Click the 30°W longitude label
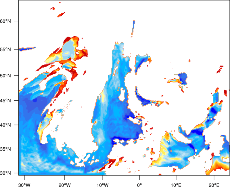Viewport: 230px width, 187px height. tap(24, 185)
